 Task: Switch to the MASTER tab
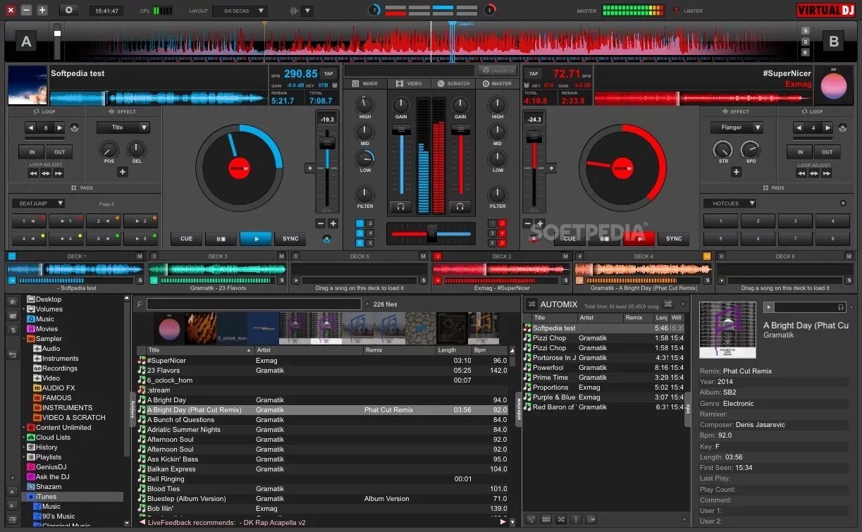[497, 83]
